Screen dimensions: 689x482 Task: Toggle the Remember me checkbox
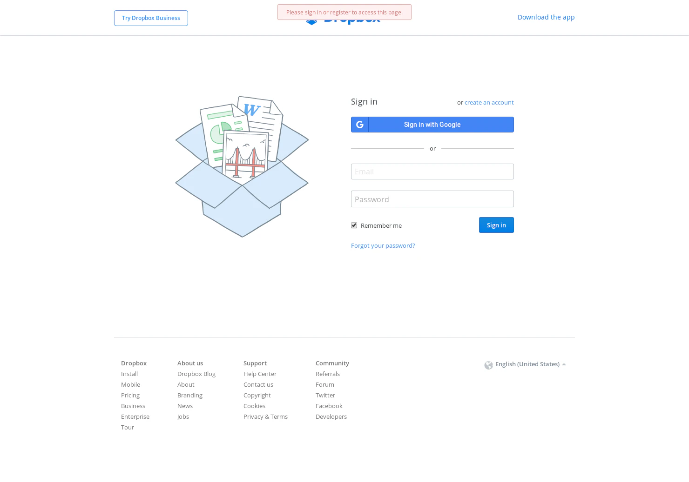tap(354, 225)
